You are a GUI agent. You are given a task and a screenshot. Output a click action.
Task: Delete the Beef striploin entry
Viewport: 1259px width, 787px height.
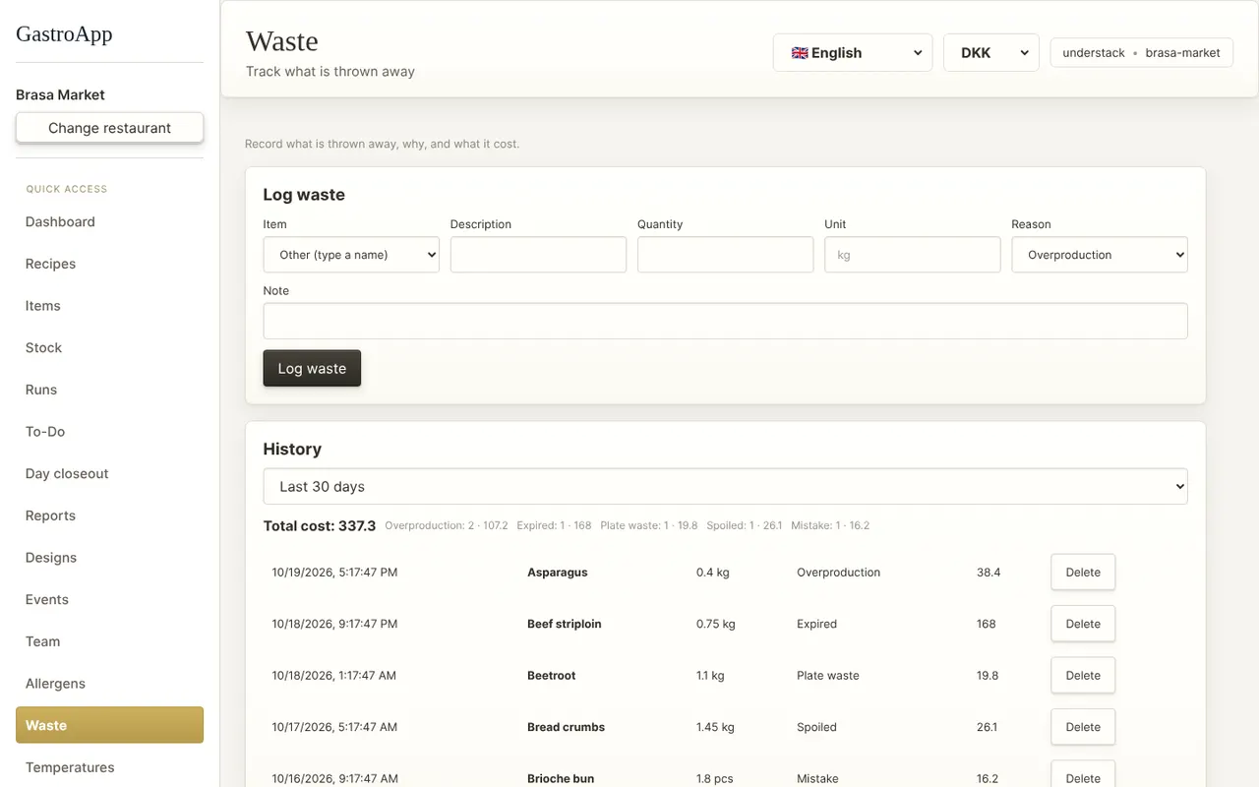tap(1083, 624)
